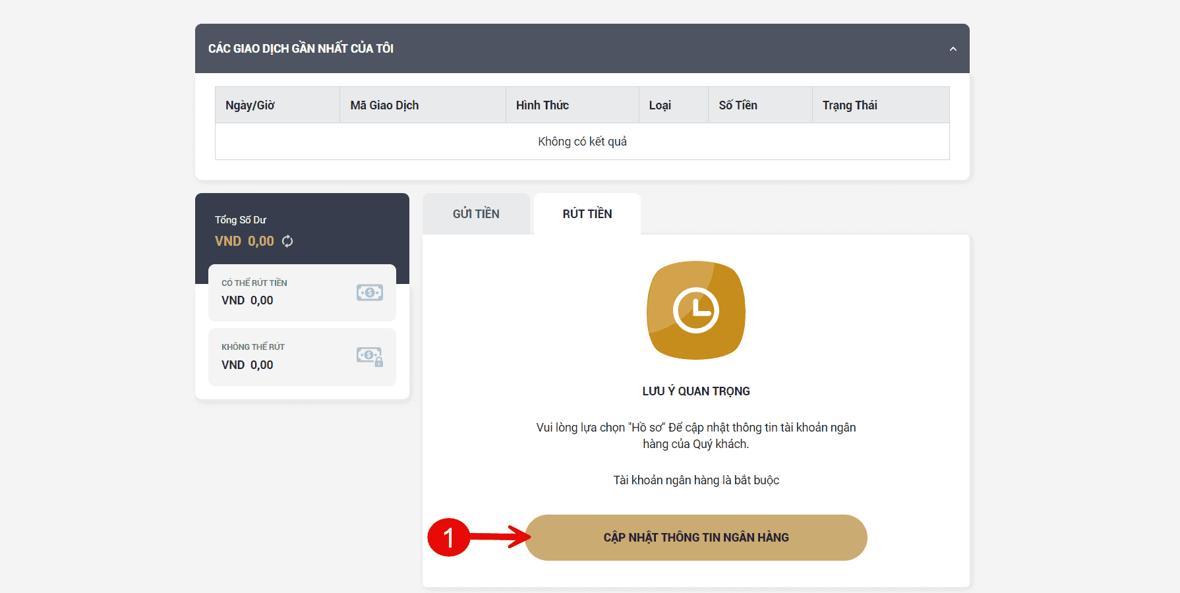Click the Số Tiền column header
The width and height of the screenshot is (1180, 593).
[x=760, y=105]
